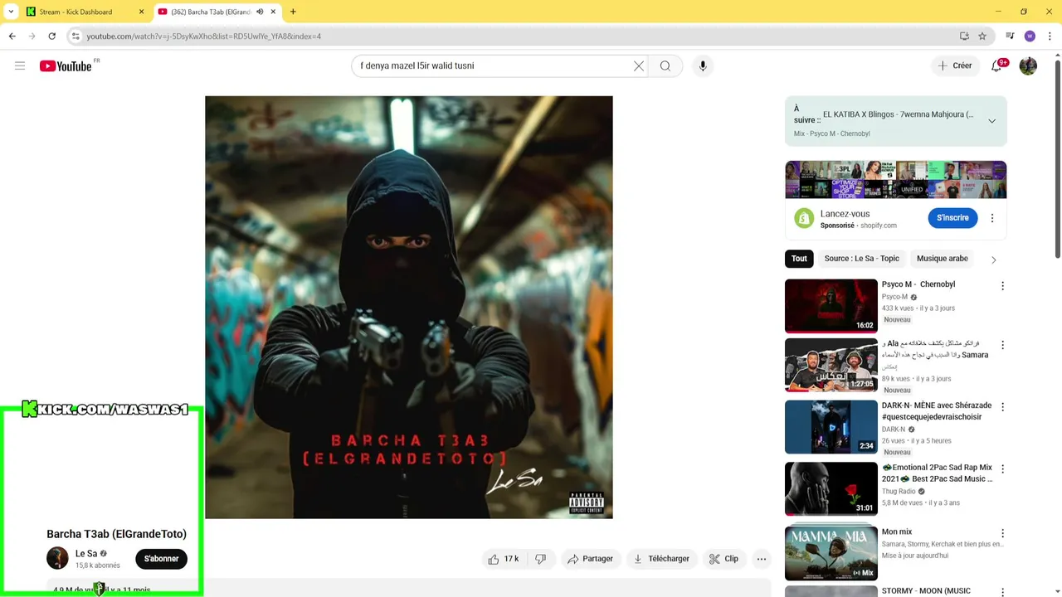This screenshot has width=1062, height=597.
Task: Open the Samara Ala interview thumbnail
Action: [831, 365]
